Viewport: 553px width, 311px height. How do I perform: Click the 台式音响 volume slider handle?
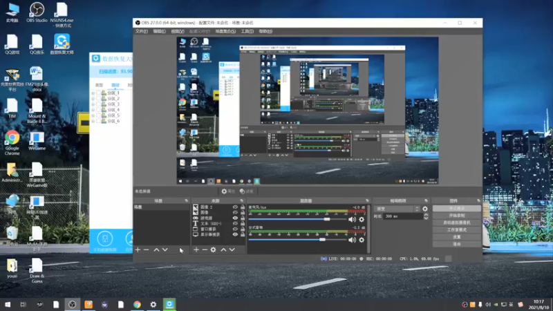(322, 240)
